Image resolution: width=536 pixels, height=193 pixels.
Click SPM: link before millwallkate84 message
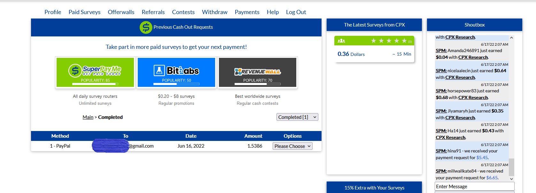pyautogui.click(x=441, y=171)
